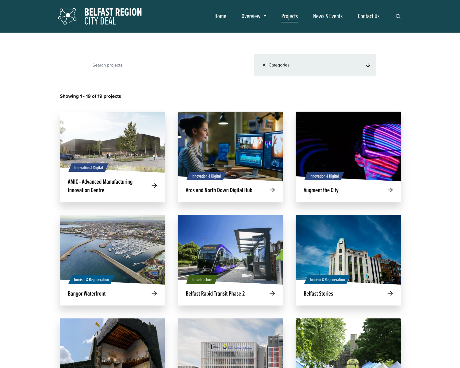
Task: Click the arrow beside Belfast Stories
Action: tap(390, 293)
